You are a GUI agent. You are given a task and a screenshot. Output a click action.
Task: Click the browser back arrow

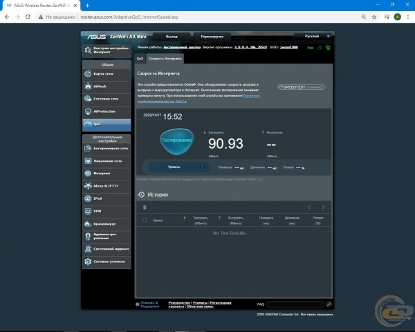pyautogui.click(x=7, y=17)
